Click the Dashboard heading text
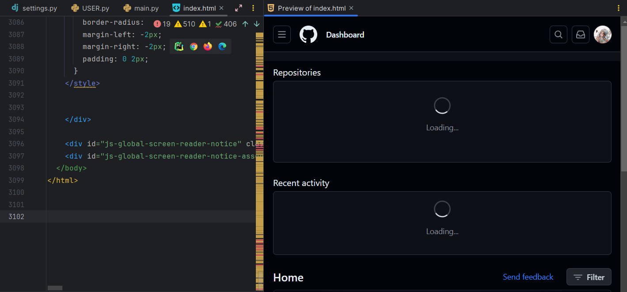The image size is (627, 292). click(x=345, y=34)
